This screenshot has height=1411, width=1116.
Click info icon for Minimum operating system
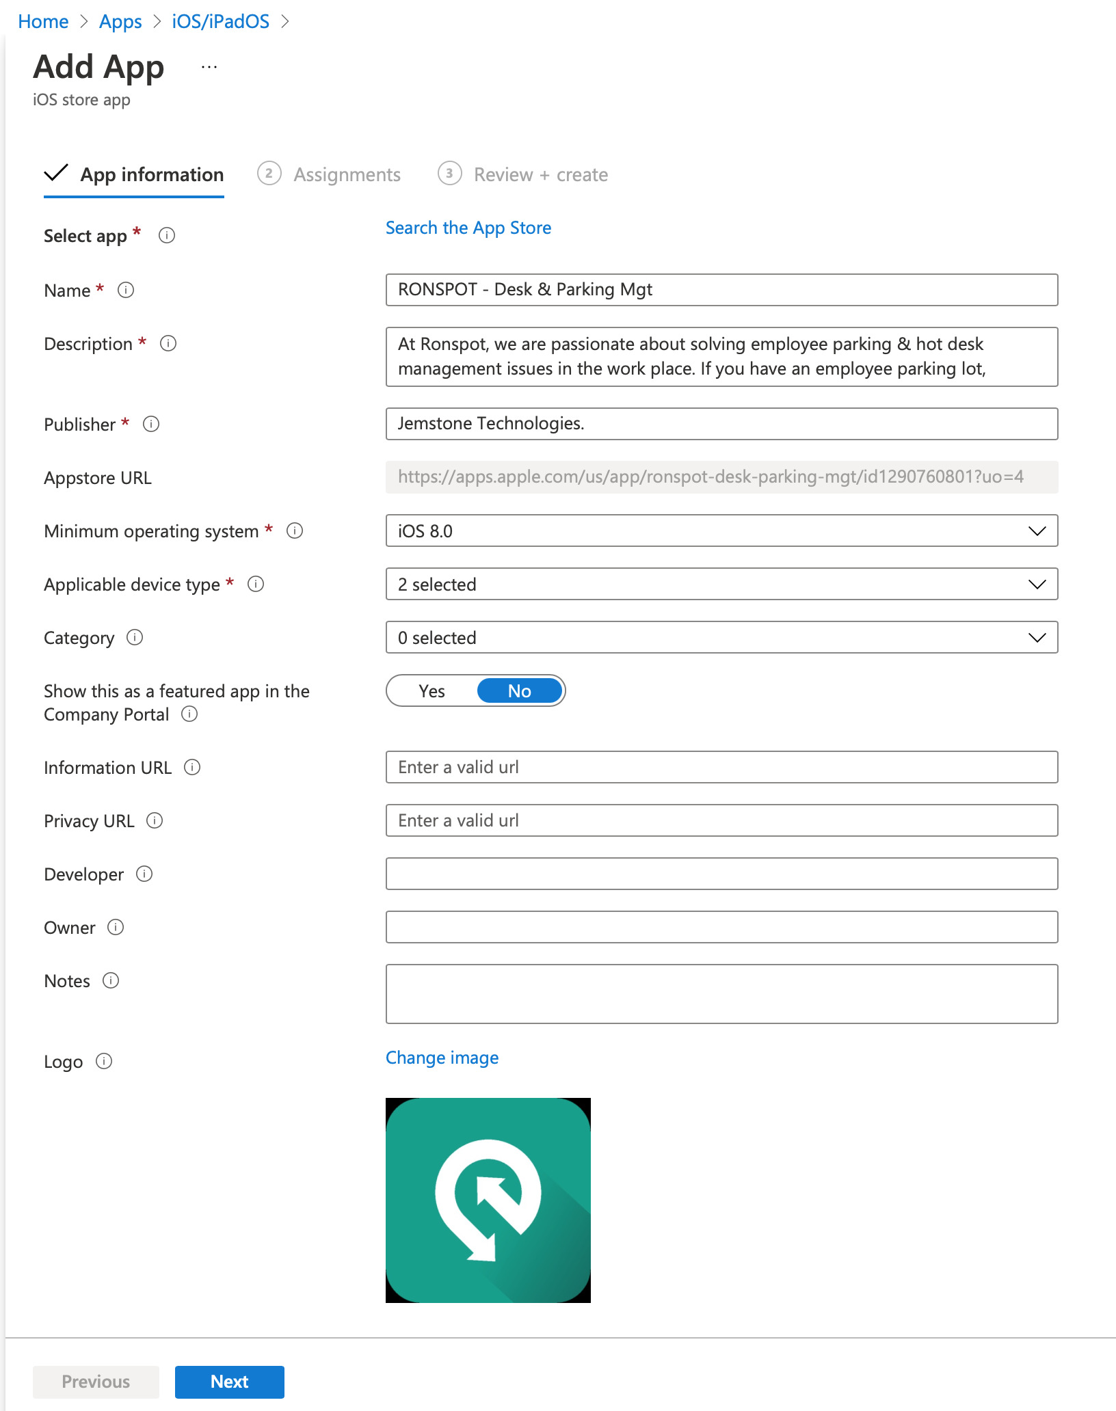[x=295, y=530]
